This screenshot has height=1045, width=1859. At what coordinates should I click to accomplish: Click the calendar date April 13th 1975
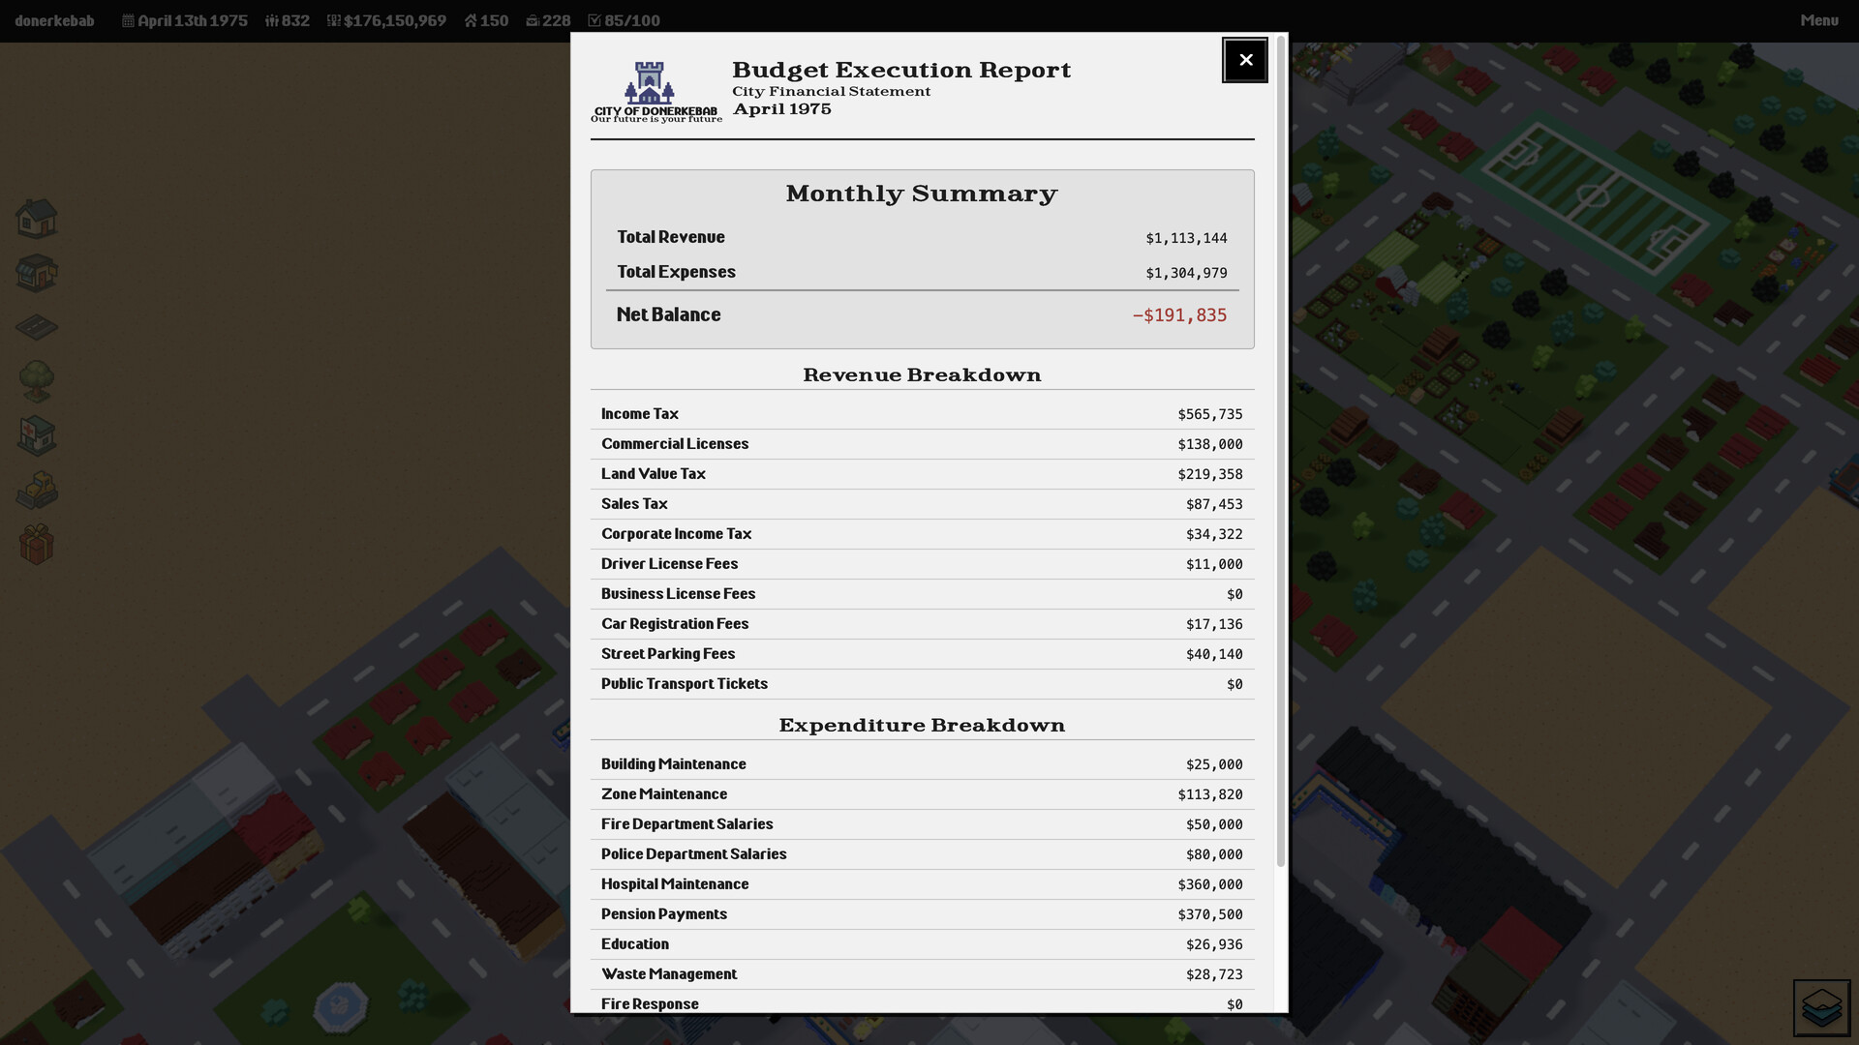(x=185, y=20)
